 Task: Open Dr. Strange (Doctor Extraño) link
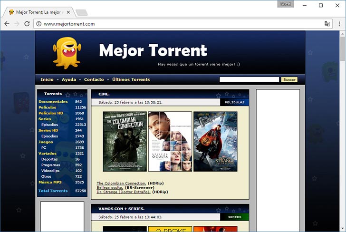click(124, 192)
